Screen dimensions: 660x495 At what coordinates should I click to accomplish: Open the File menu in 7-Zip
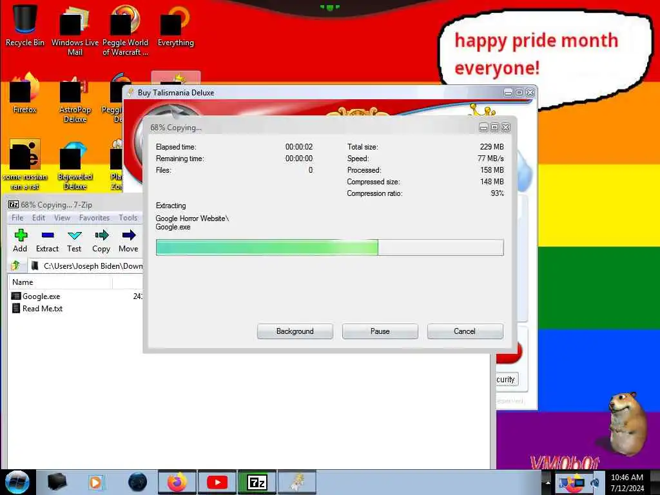[17, 218]
